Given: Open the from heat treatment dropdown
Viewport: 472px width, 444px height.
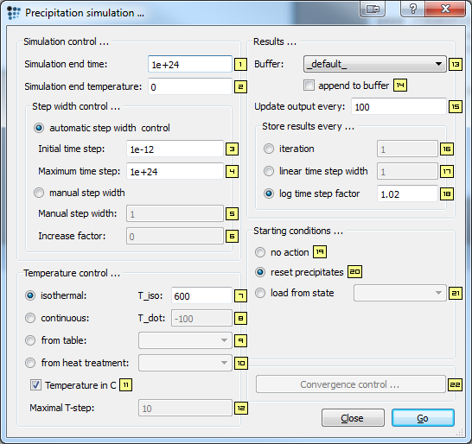Looking at the screenshot, I should (185, 363).
